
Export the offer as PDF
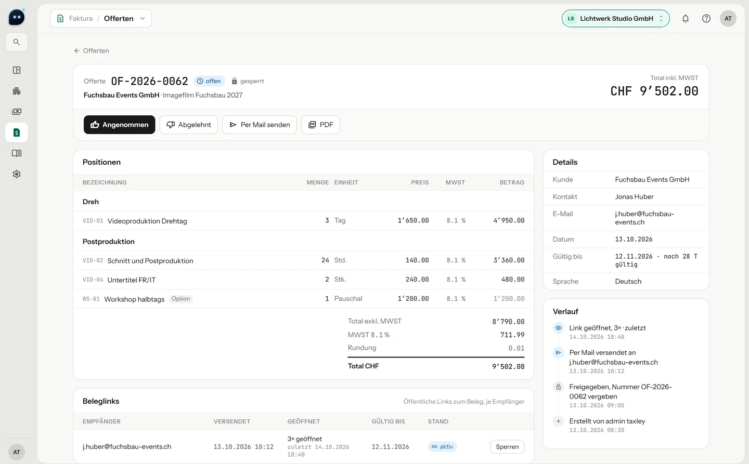[321, 125]
